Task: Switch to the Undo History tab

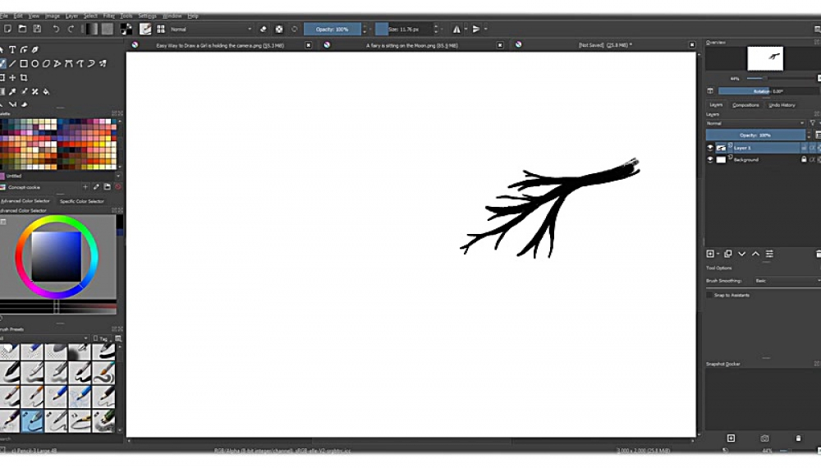Action: point(782,105)
